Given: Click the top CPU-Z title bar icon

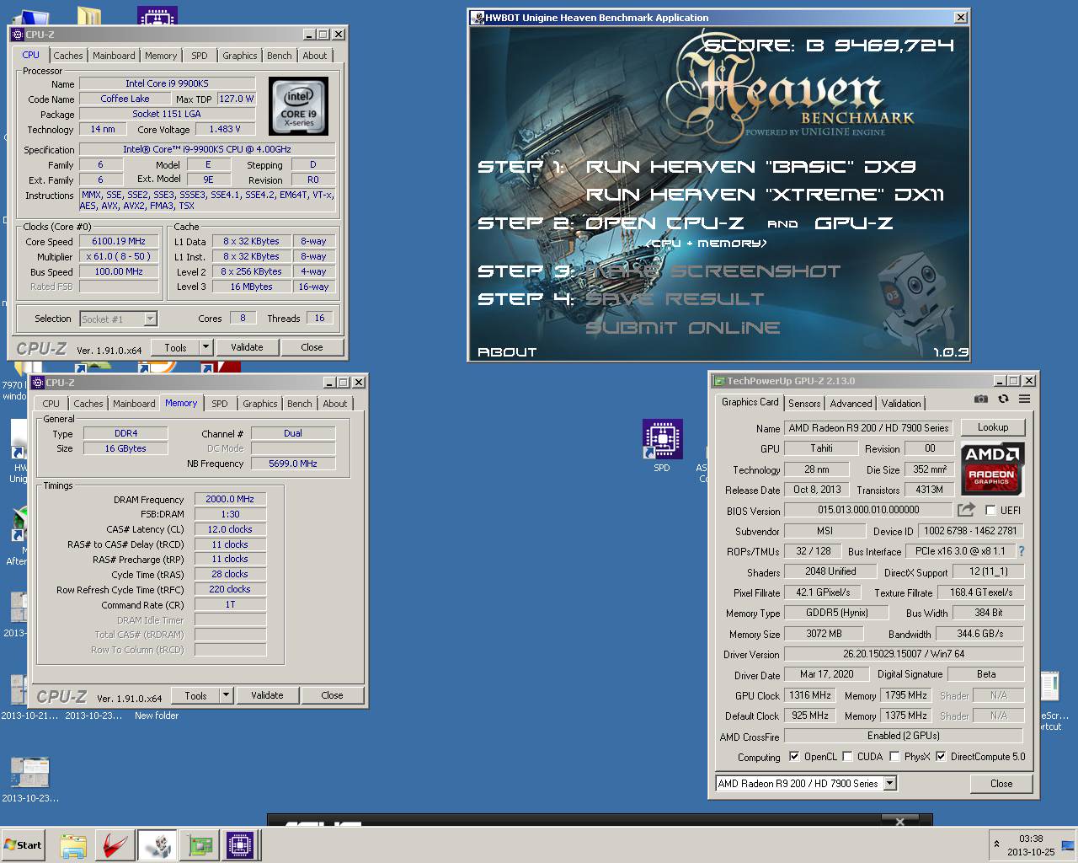Looking at the screenshot, I should pyautogui.click(x=18, y=35).
